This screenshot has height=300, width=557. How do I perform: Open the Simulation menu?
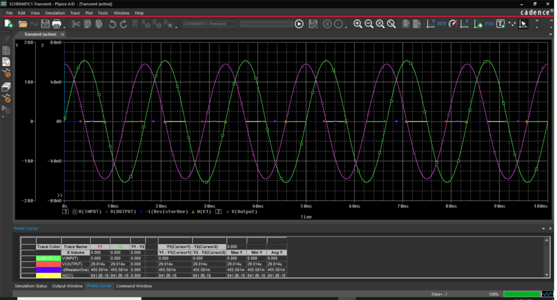click(55, 13)
